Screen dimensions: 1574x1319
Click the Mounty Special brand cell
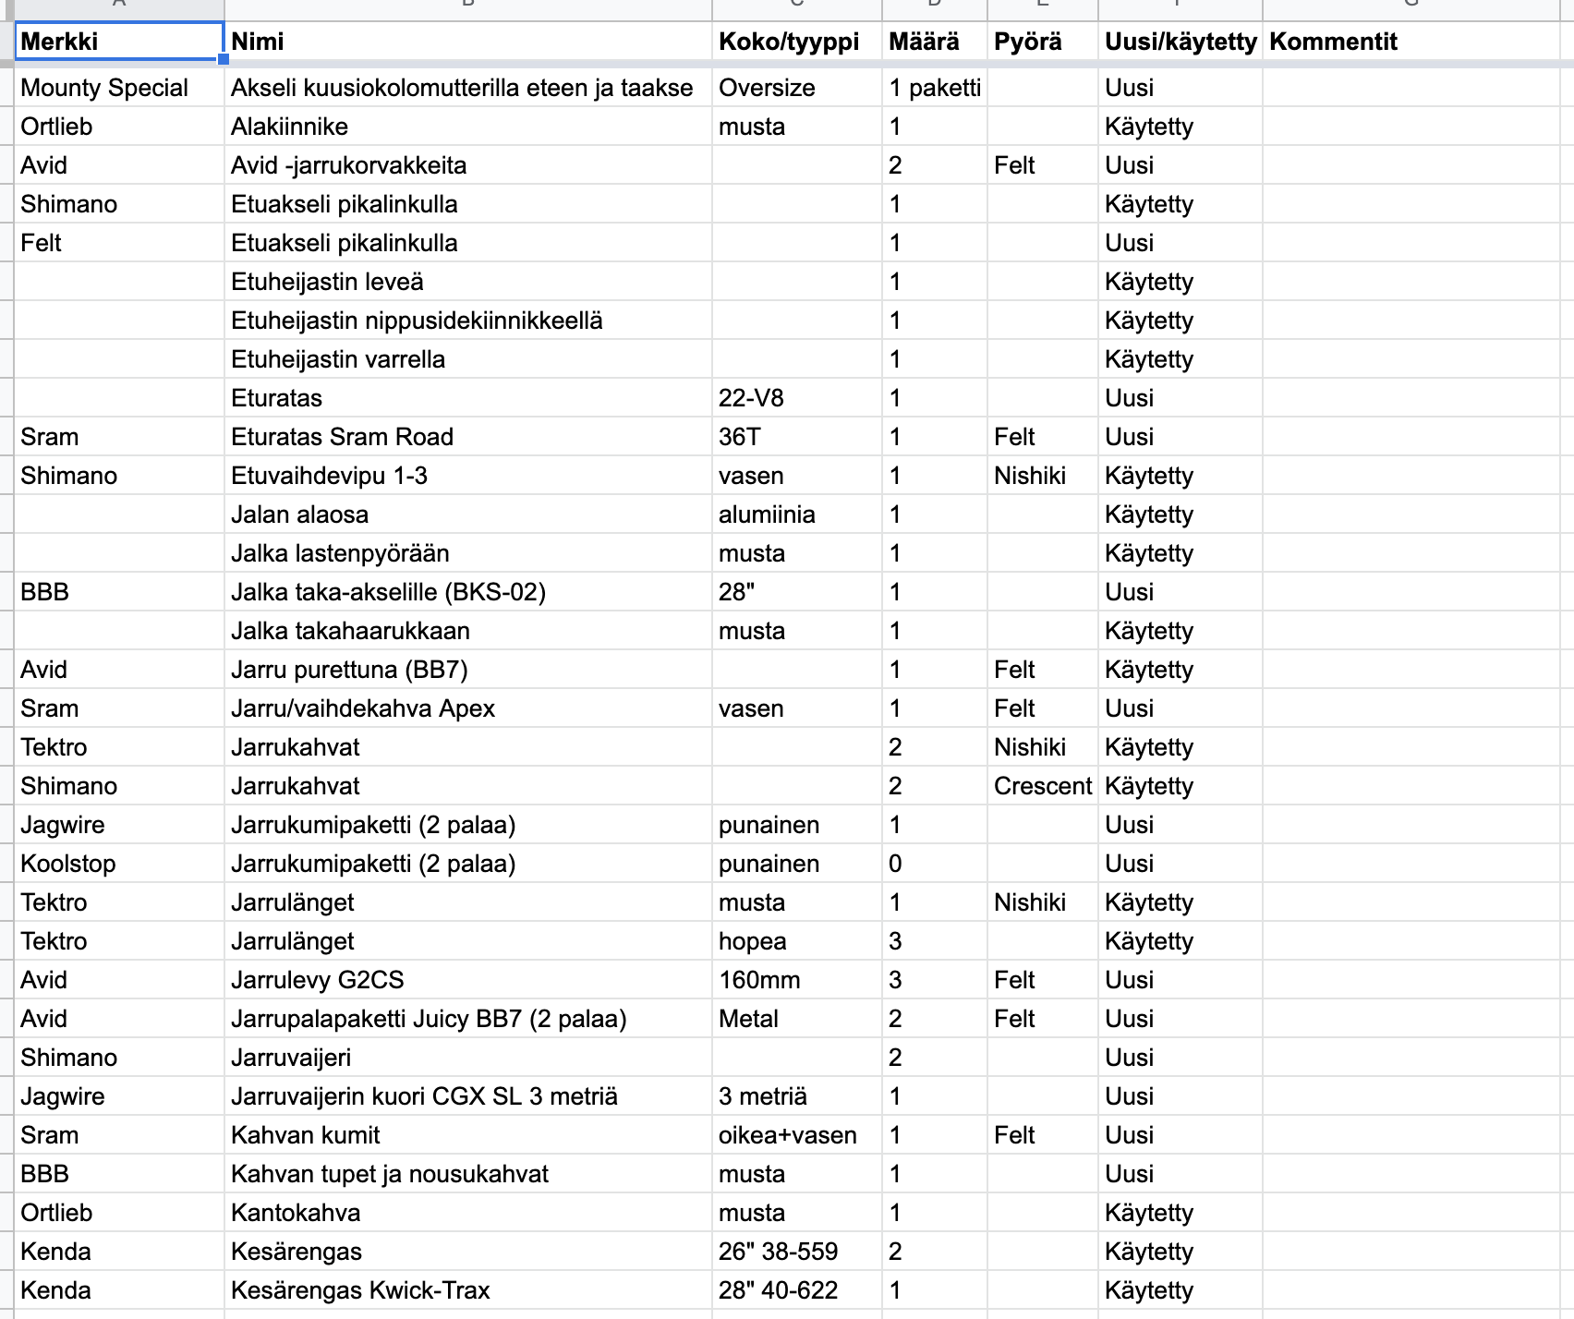pyautogui.click(x=119, y=88)
